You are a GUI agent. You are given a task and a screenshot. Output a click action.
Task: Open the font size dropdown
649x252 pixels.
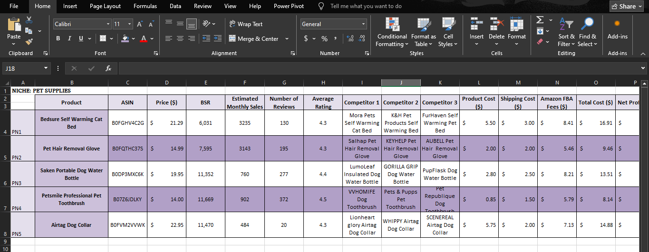click(130, 24)
